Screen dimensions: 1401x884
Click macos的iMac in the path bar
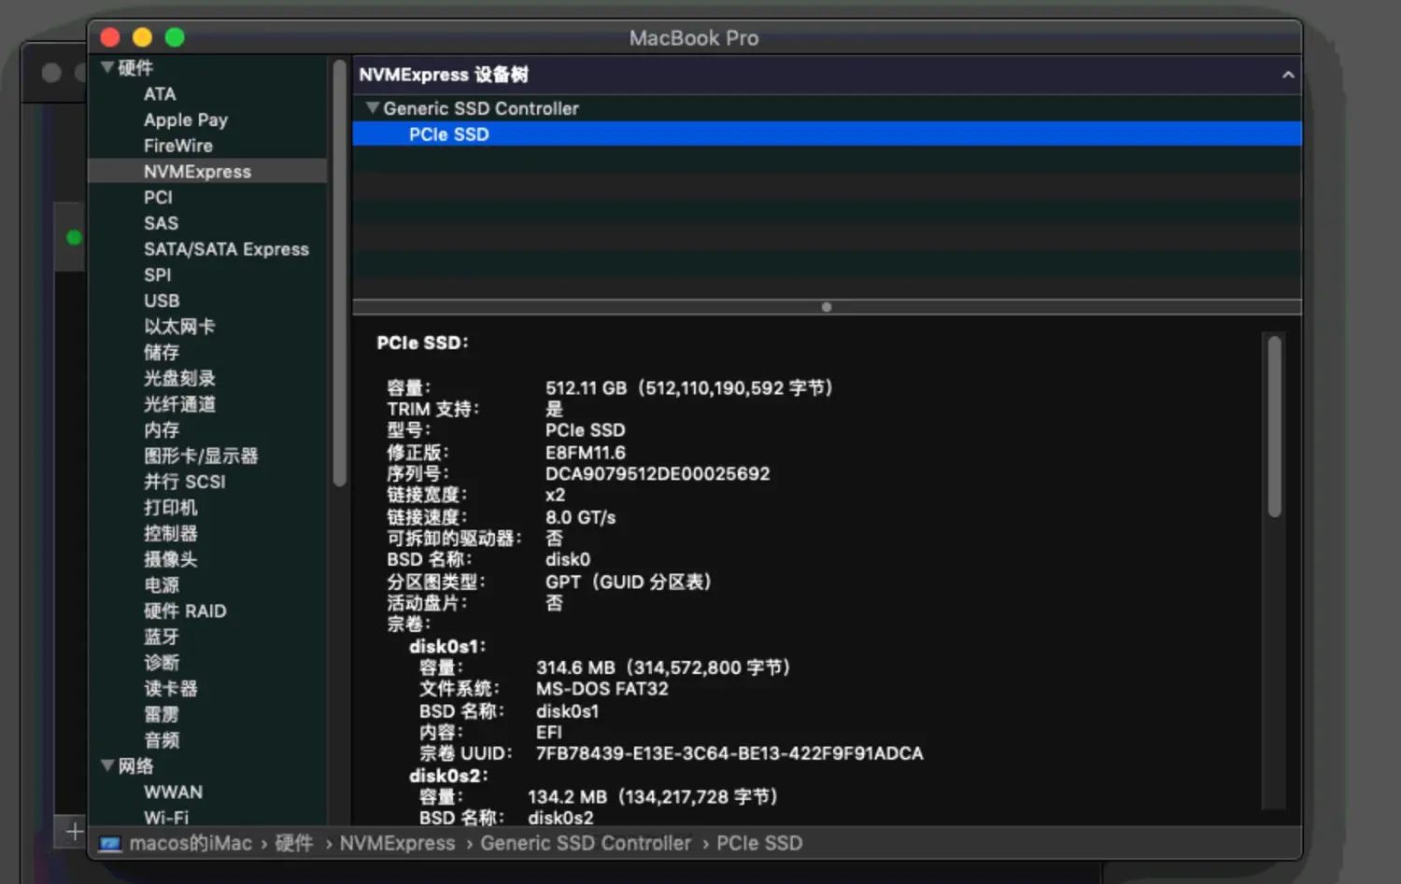click(191, 844)
